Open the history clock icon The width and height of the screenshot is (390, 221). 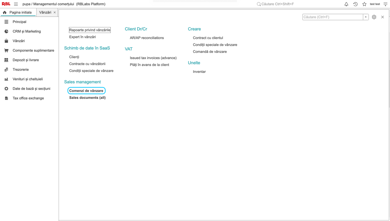[355, 4]
